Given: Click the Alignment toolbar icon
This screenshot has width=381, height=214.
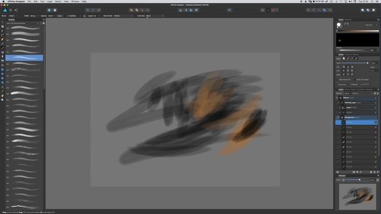Looking at the screenshot, I should 229,10.
